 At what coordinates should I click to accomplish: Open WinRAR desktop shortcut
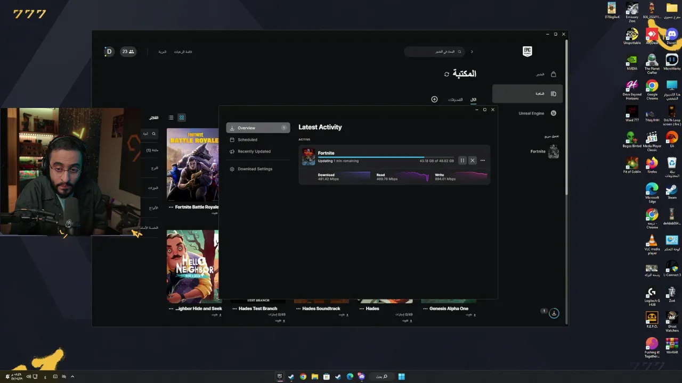point(672,346)
